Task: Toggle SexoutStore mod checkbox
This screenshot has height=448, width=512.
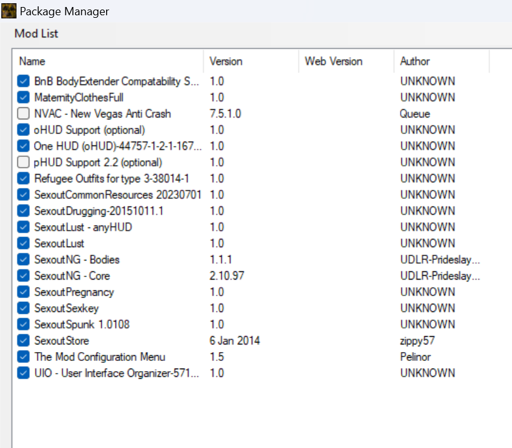Action: click(23, 341)
